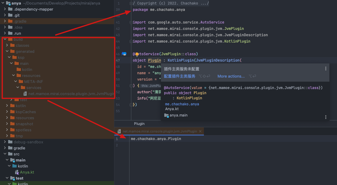Image resolution: width=337 pixels, height=185 pixels.
Task: Switch to the JvmPlugin editor tab
Action: coord(160,131)
